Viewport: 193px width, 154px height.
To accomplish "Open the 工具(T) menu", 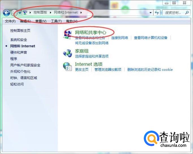I will pos(56,21).
